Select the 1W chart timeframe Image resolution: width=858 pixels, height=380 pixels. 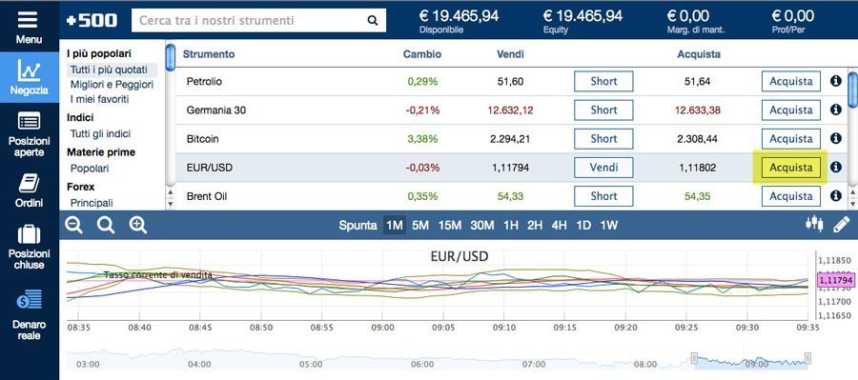(x=608, y=226)
